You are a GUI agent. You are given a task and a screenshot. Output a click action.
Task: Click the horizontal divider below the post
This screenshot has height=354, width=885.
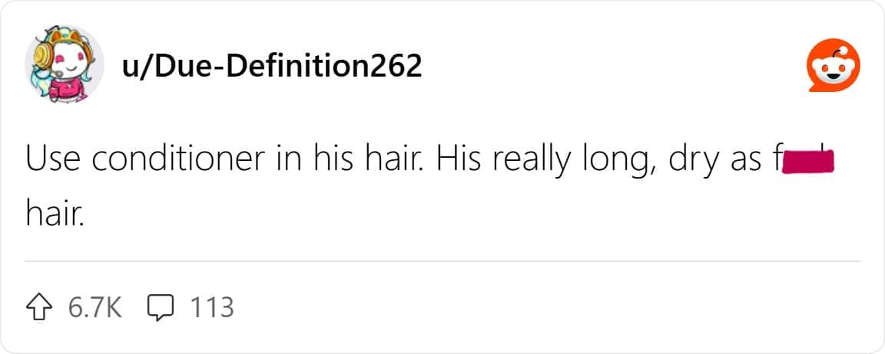click(442, 261)
